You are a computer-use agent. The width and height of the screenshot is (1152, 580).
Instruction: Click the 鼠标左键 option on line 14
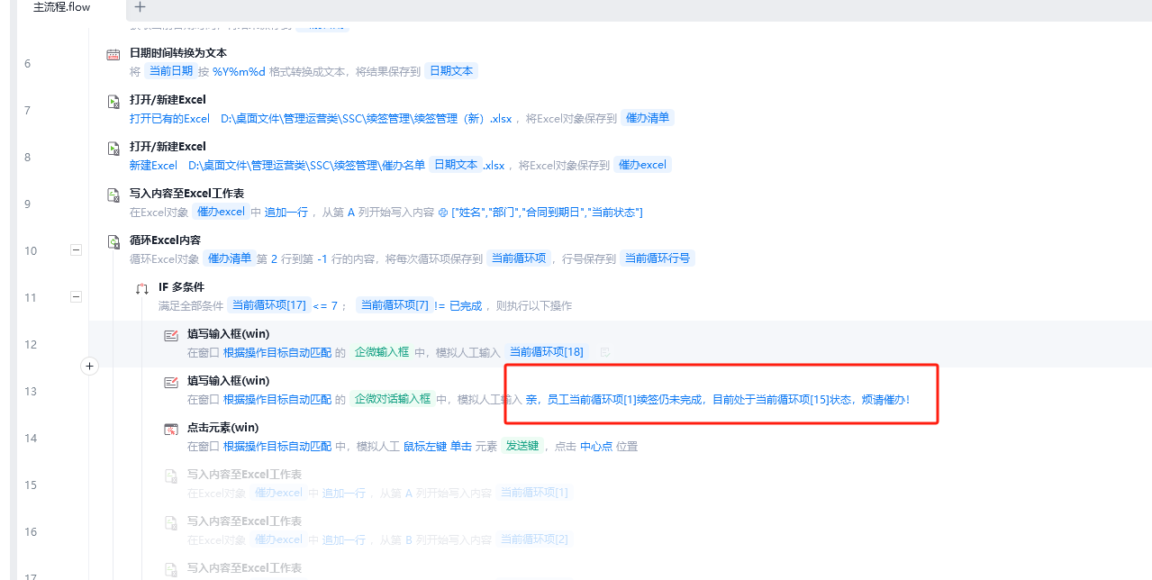coord(425,446)
